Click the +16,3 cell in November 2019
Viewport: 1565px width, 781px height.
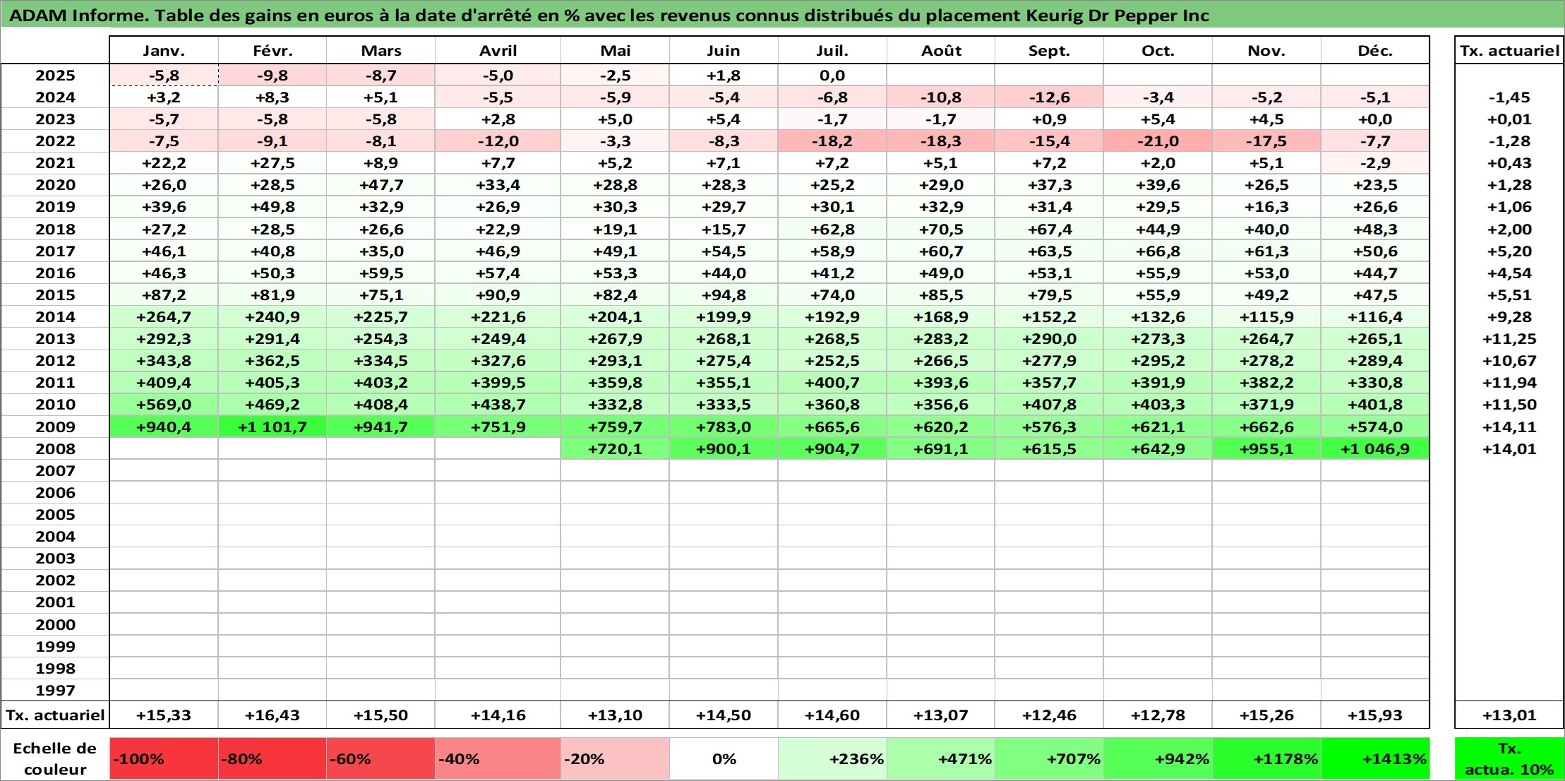tap(1266, 207)
